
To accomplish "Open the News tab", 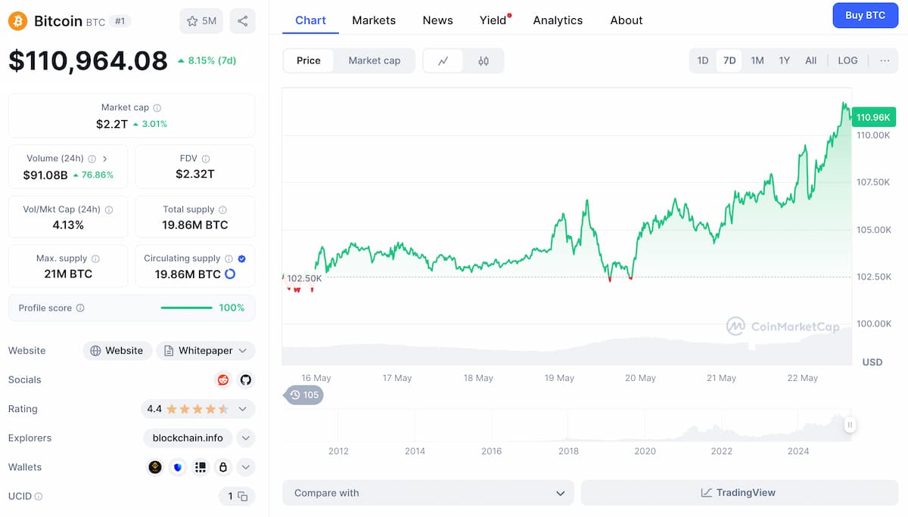I will click(x=437, y=20).
